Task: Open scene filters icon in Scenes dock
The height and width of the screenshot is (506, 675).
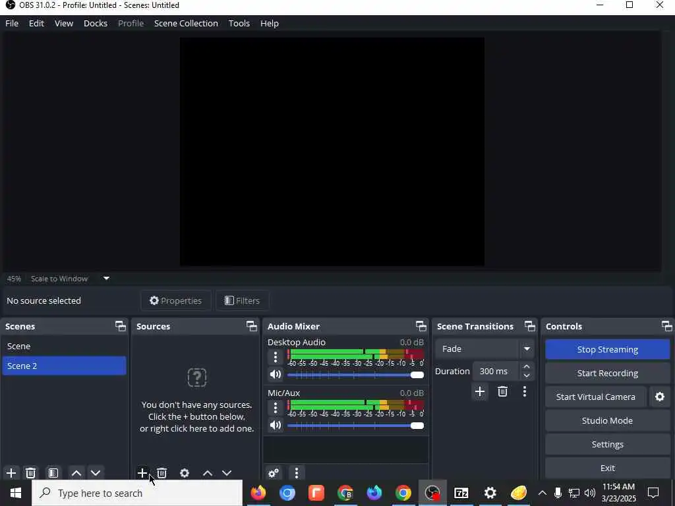Action: click(x=53, y=473)
